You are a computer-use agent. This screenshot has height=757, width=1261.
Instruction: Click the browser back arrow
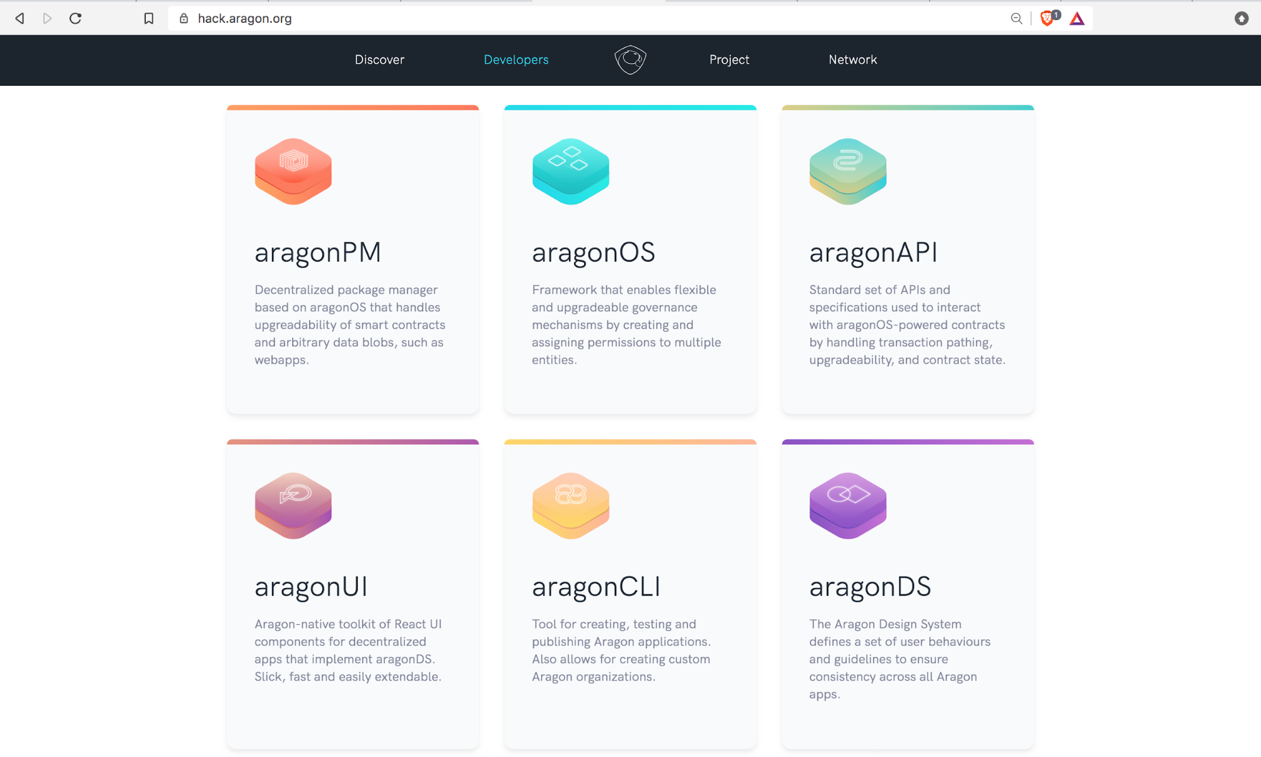[x=20, y=18]
